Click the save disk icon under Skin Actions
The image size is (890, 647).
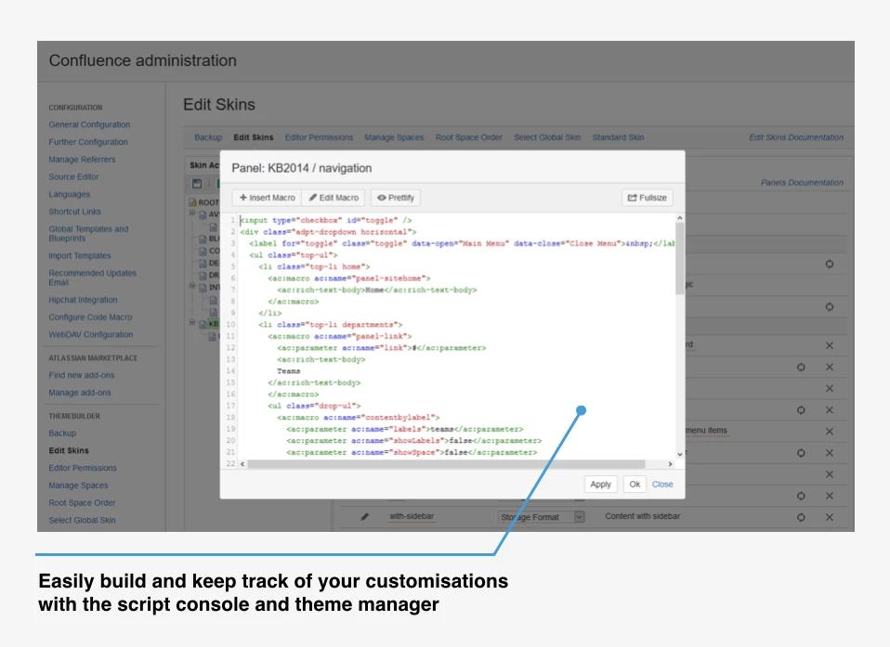tap(196, 184)
